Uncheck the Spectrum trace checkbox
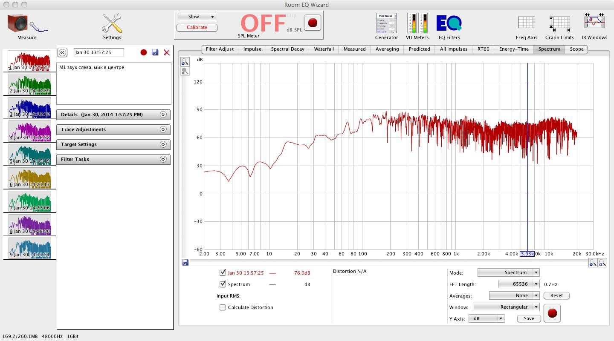614x341 pixels. click(x=222, y=284)
